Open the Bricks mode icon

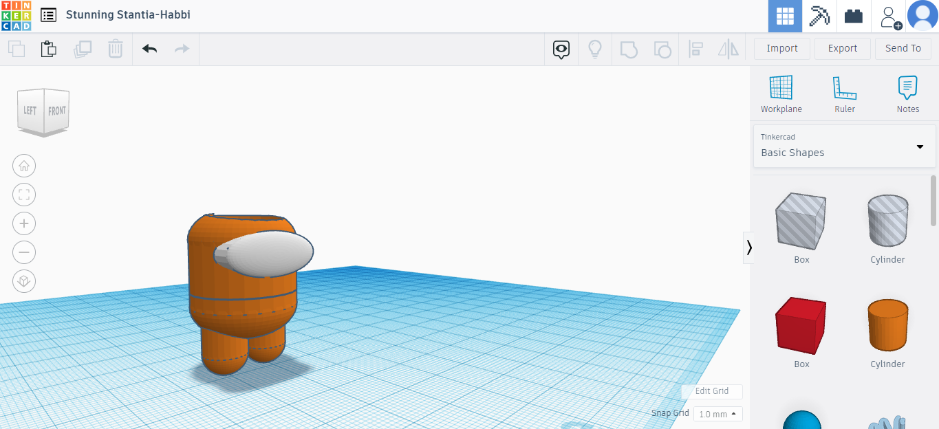[x=854, y=16]
